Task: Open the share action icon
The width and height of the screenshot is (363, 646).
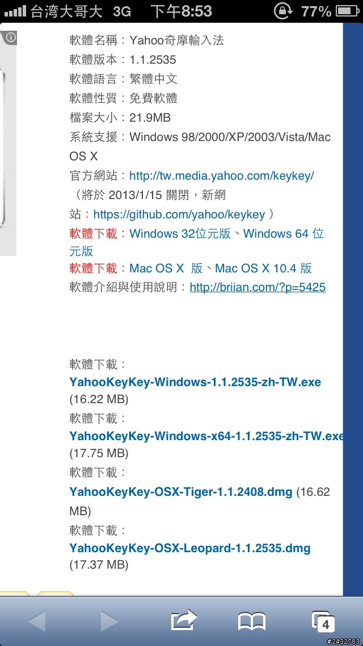Action: 184,620
